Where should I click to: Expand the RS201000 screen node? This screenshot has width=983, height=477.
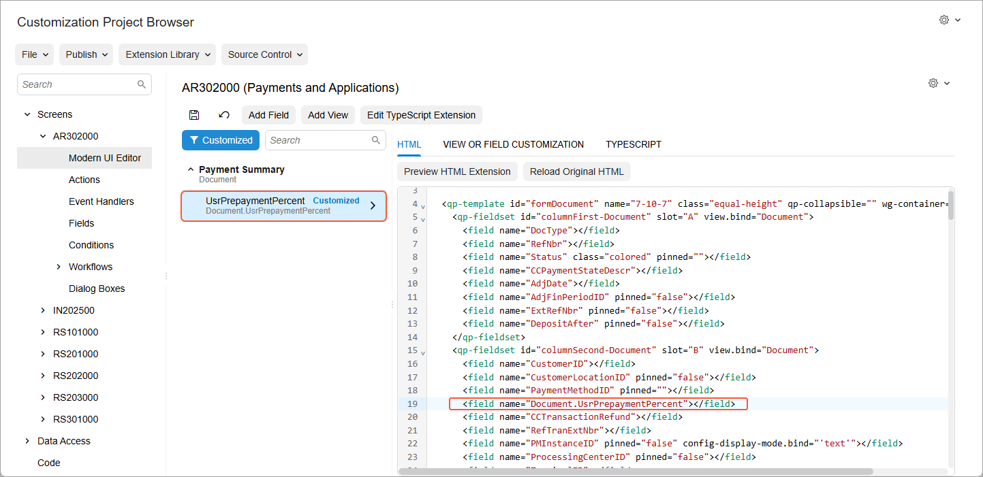[43, 354]
